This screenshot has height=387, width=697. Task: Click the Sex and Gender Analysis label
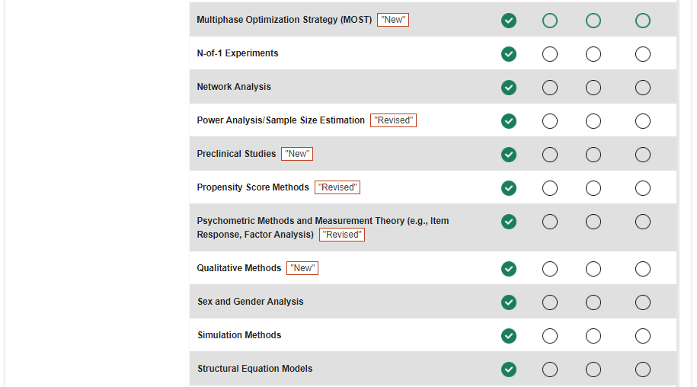click(250, 302)
